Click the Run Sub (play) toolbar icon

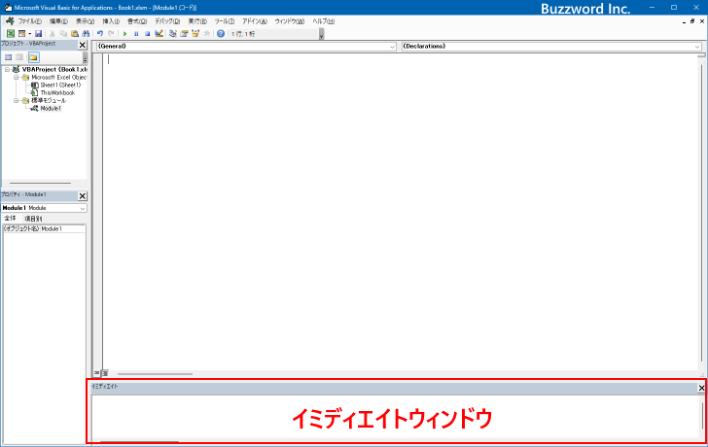point(124,33)
